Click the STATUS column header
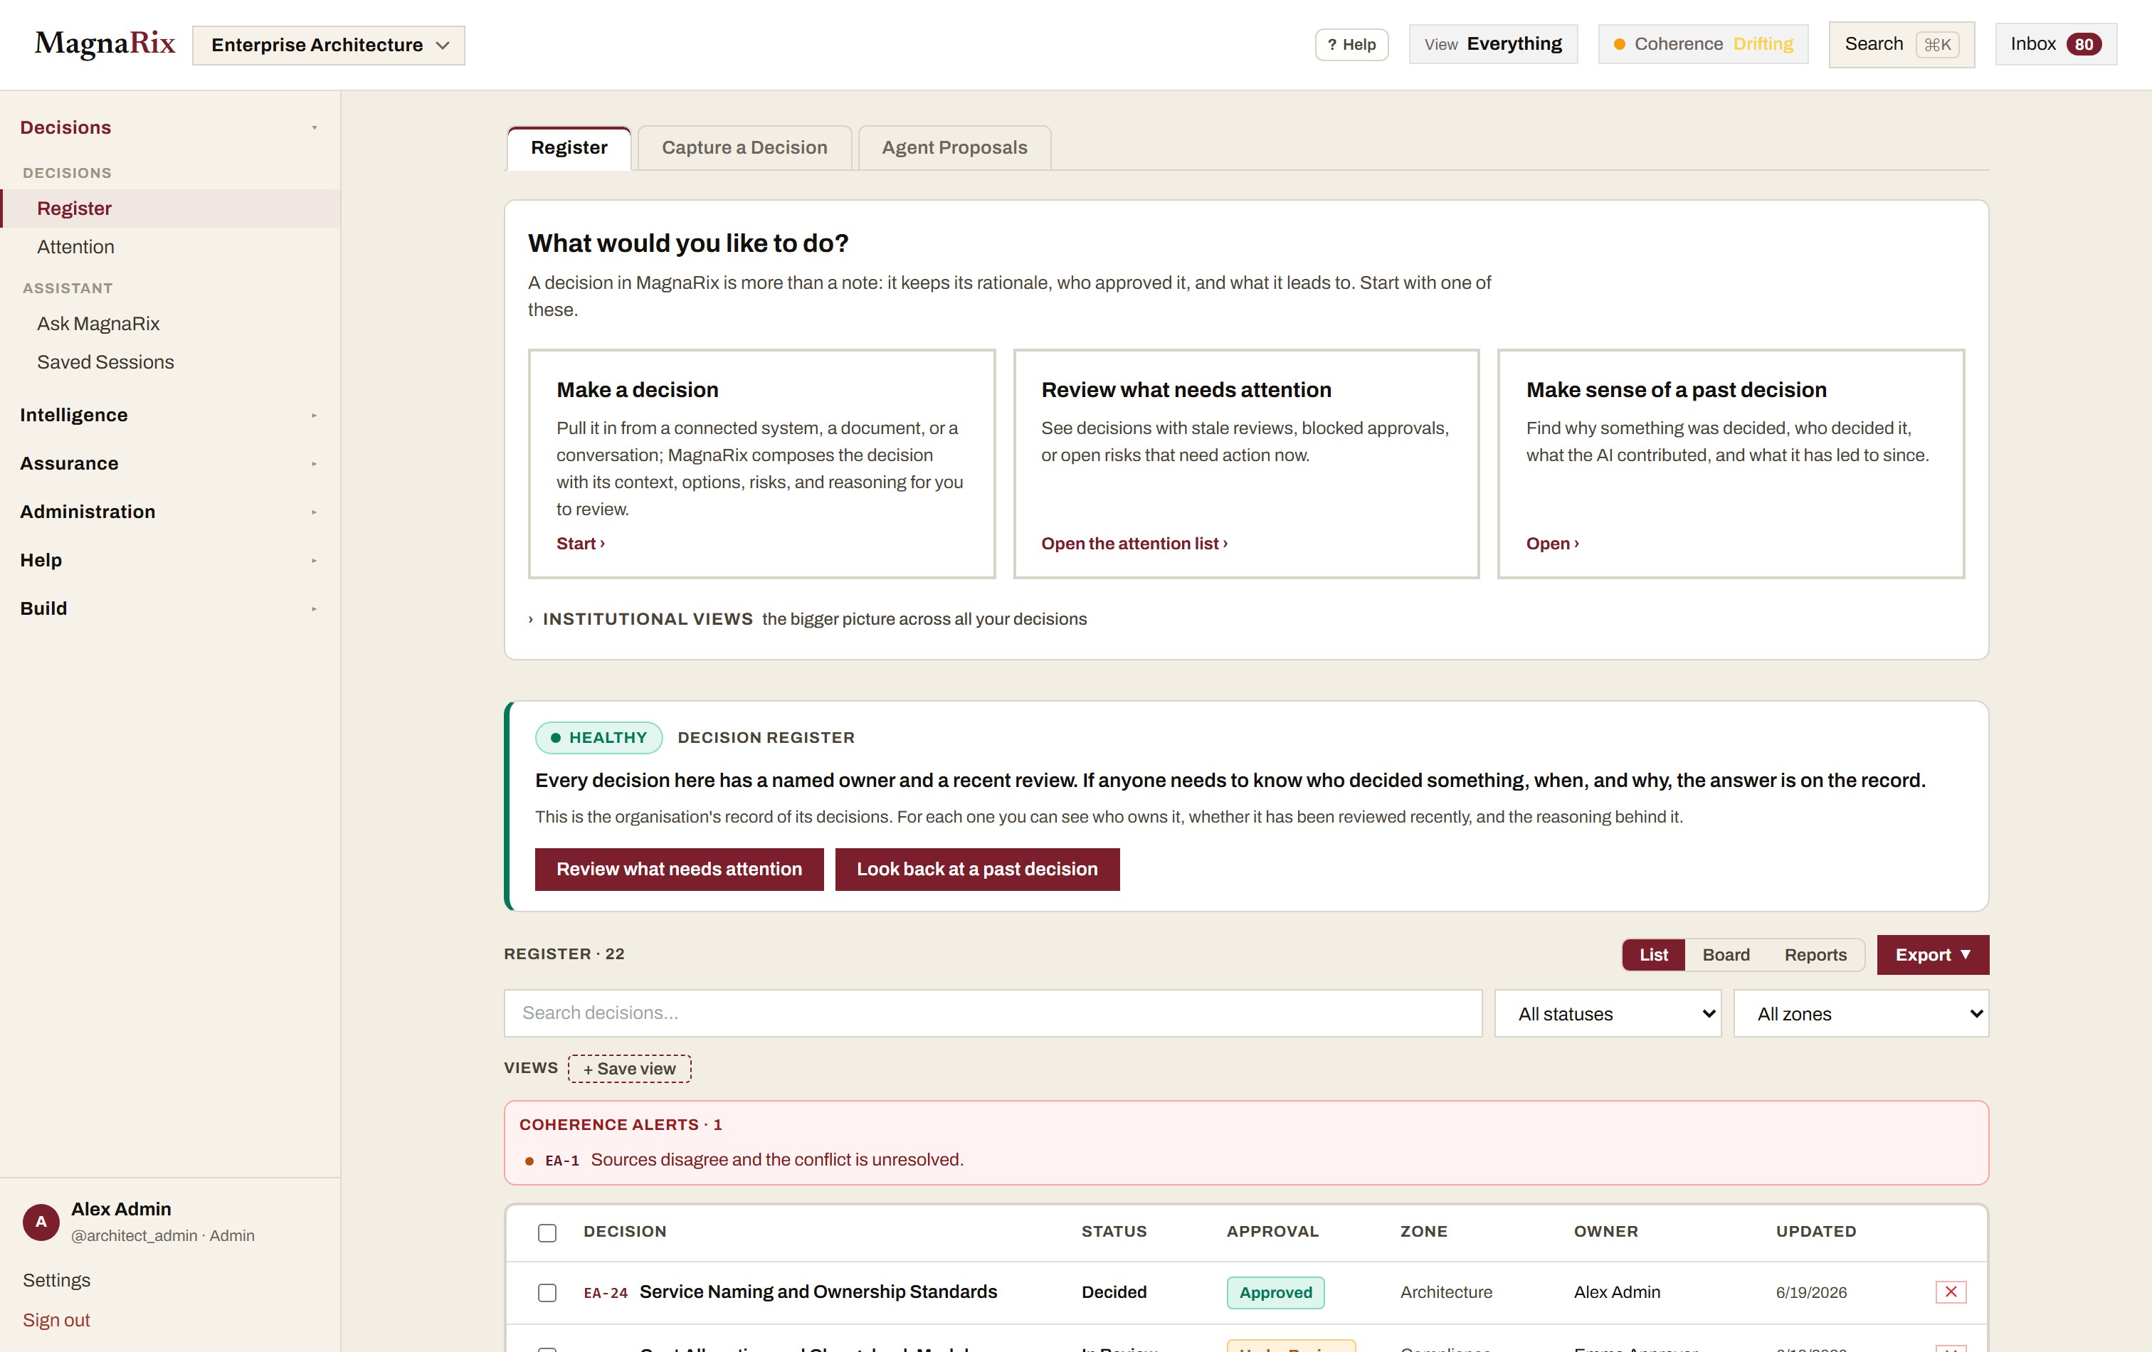2152x1352 pixels. tap(1114, 1231)
